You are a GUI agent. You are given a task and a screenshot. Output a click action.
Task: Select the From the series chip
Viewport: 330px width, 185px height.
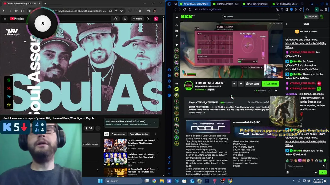[119, 134]
